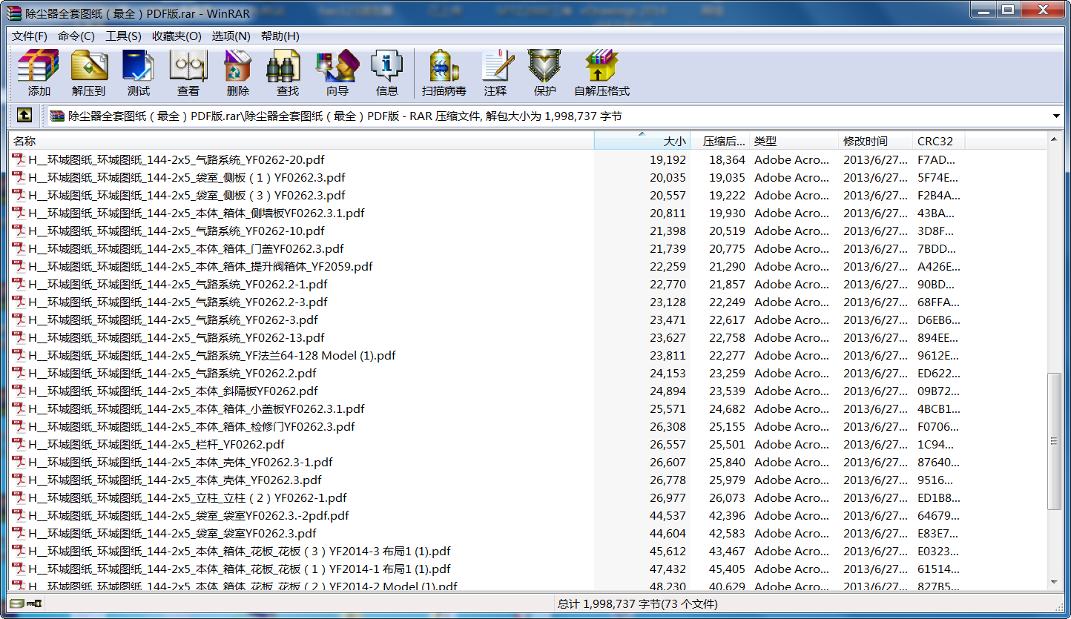Select file 袋室_侧板（3）YF0262.3.pdf
Screen dimensions: 1071x619
point(187,195)
